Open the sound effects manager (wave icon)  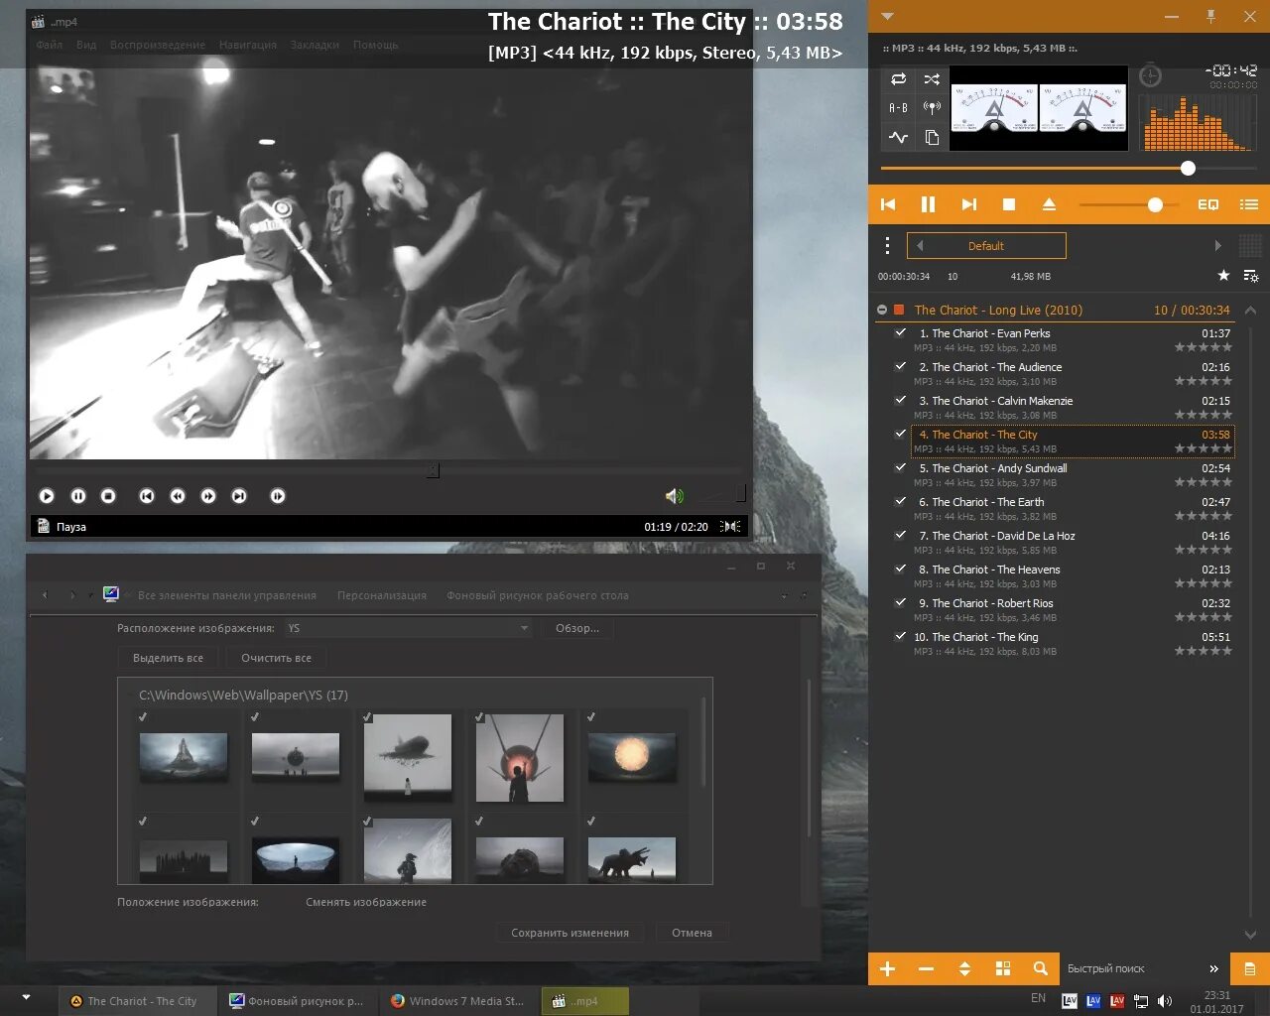pos(898,138)
